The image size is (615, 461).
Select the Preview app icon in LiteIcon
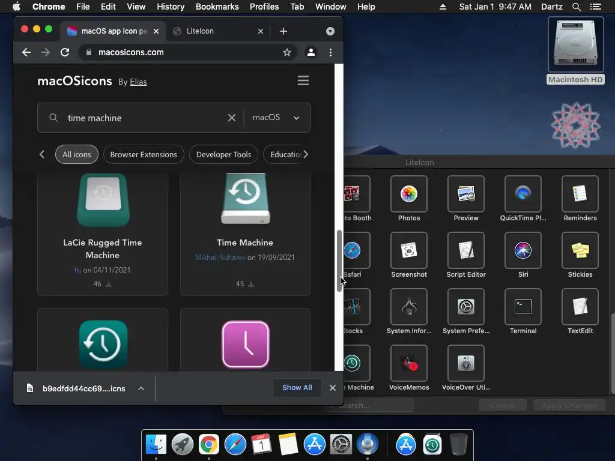466,194
